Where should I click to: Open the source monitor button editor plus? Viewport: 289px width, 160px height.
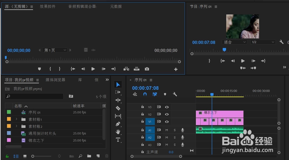(x=176, y=69)
